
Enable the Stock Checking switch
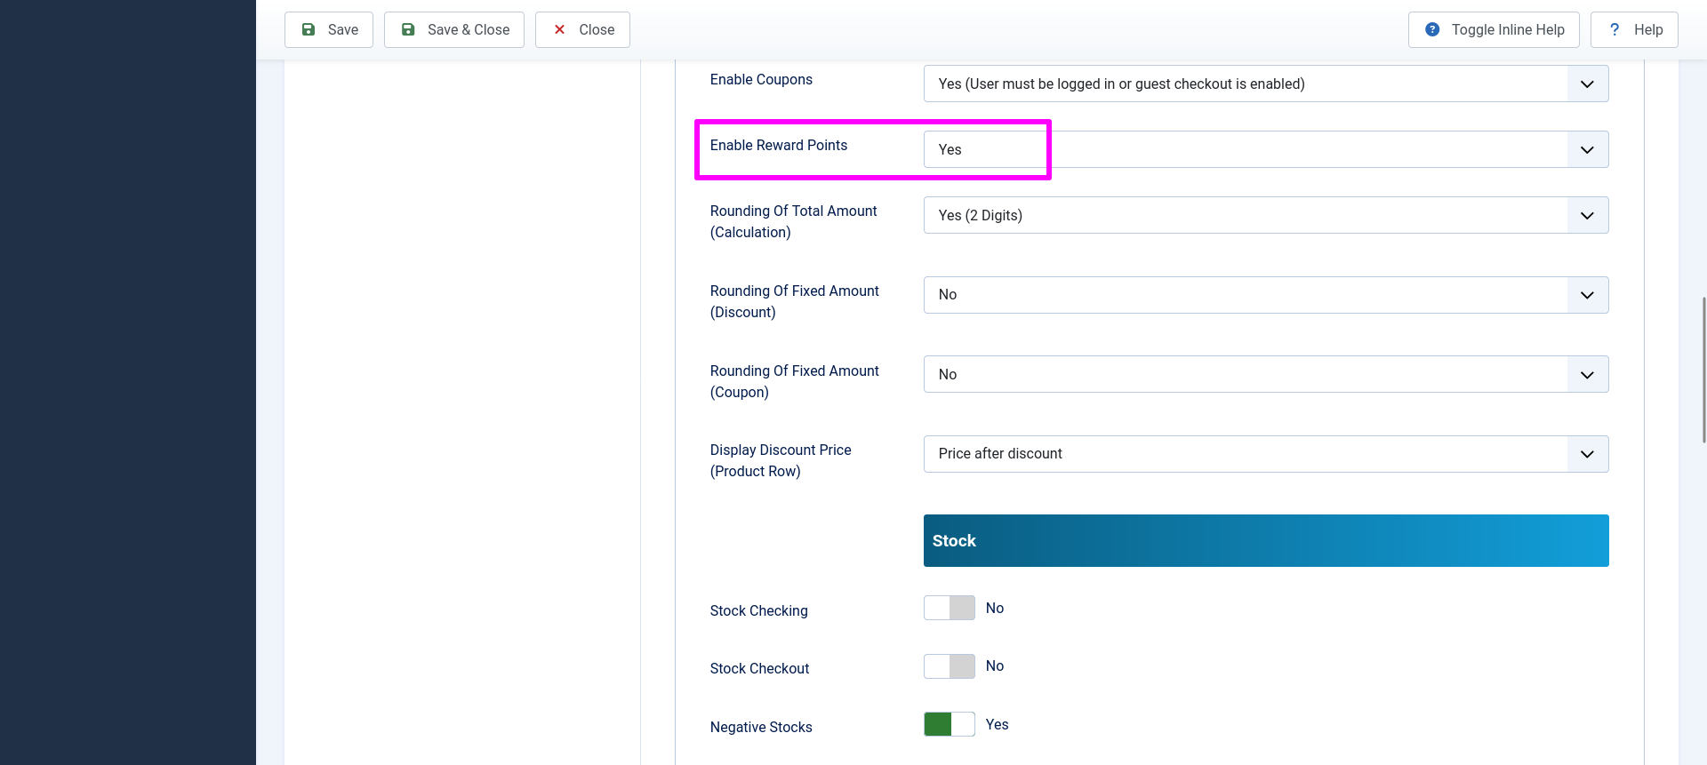pos(949,608)
